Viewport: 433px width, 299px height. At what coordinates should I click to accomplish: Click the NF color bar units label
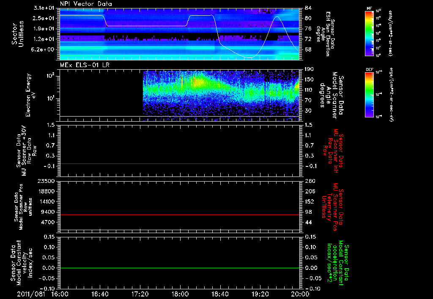(390, 33)
